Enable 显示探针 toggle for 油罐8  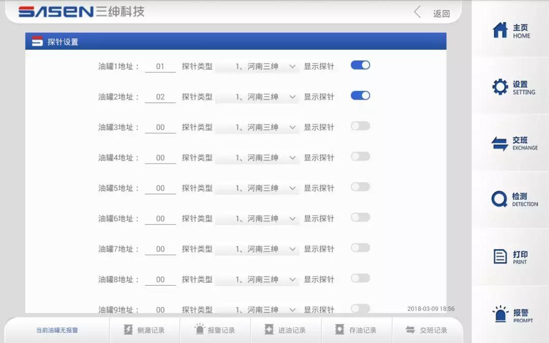tap(360, 278)
